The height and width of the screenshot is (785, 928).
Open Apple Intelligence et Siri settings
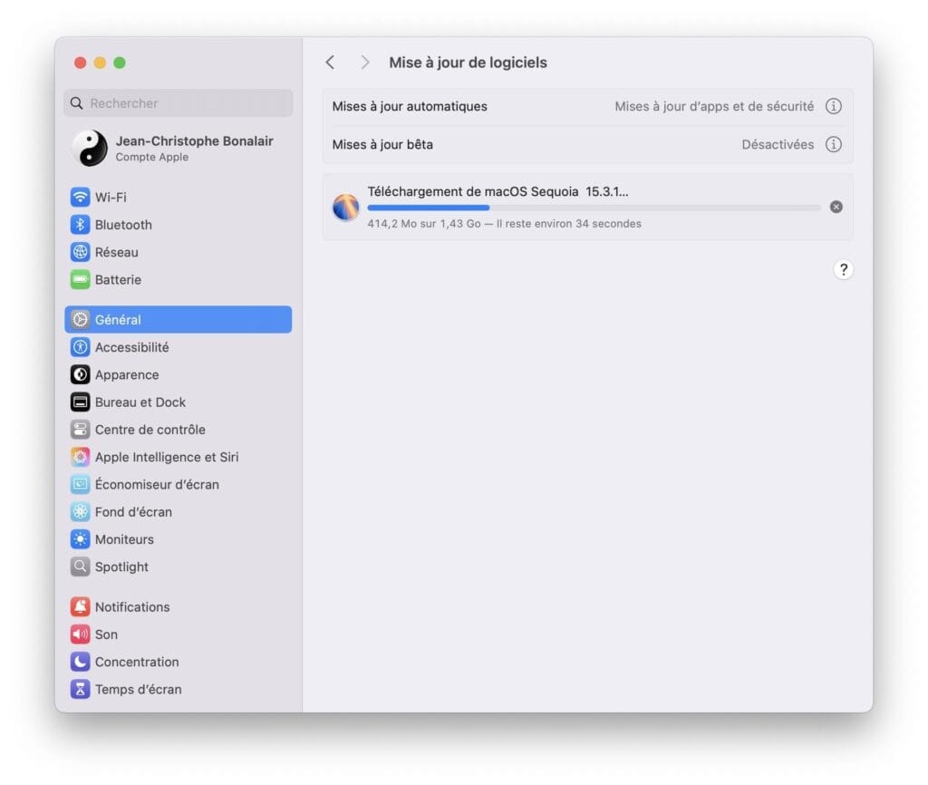[x=80, y=457]
